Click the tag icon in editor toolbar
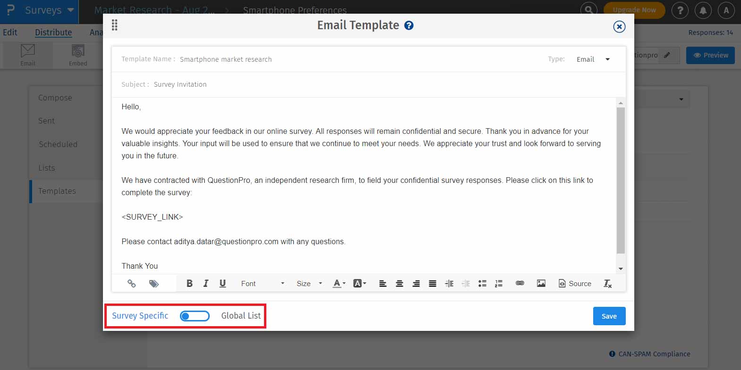This screenshot has width=741, height=370. click(153, 283)
